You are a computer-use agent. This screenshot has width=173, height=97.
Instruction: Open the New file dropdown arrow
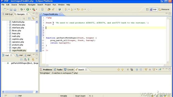pyautogui.click(x=8, y=9)
